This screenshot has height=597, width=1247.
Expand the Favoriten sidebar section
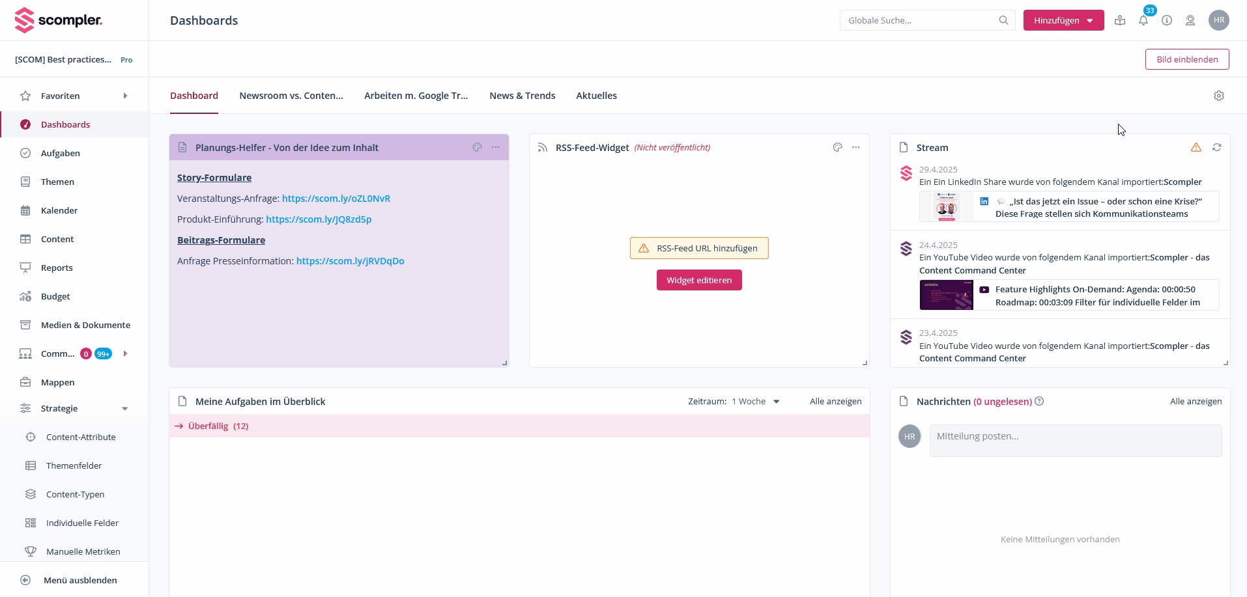124,96
